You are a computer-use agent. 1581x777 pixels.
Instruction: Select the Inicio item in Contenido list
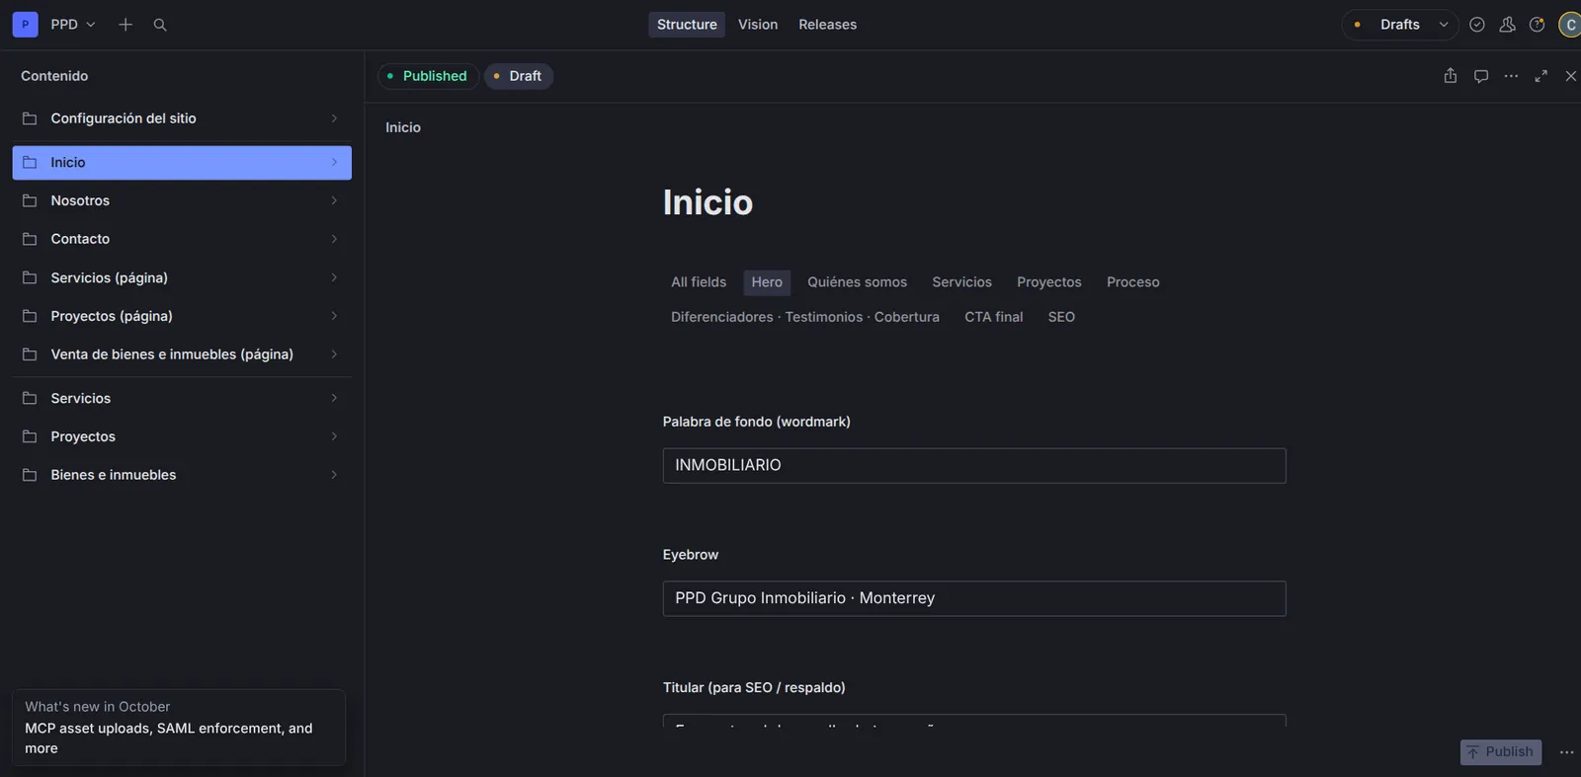(x=182, y=163)
